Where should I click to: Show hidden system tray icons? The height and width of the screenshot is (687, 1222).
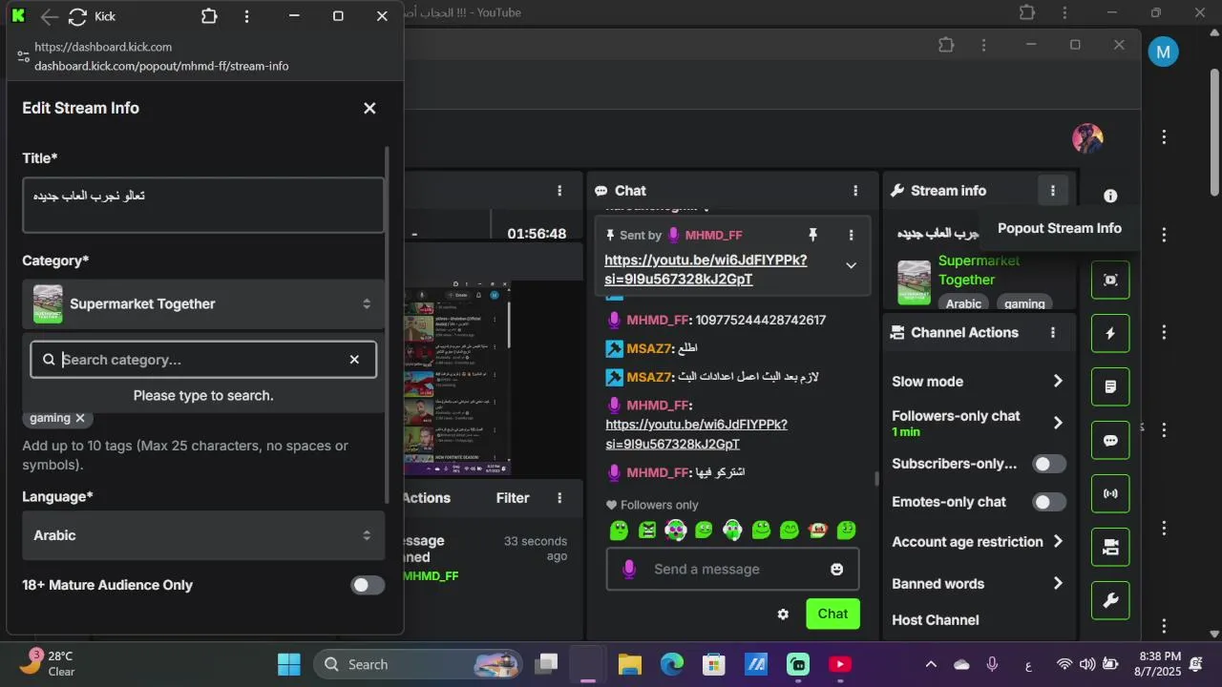tap(931, 664)
